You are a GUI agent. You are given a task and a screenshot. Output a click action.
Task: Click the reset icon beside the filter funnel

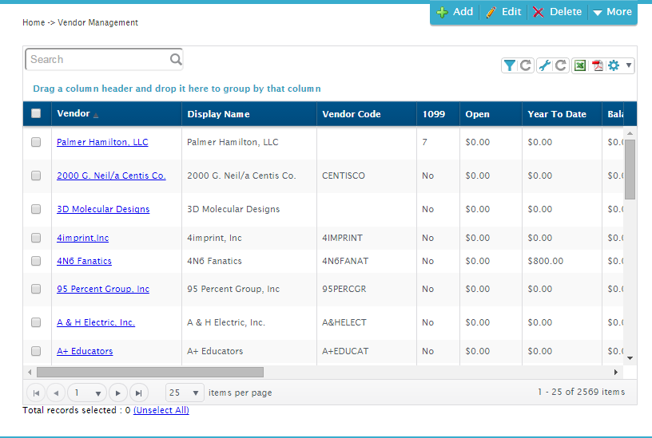click(x=526, y=65)
